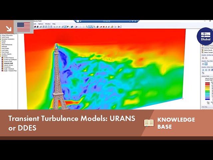Image resolution: width=213 pixels, height=160 pixels.
Task: Click the second sphere icon in the main toolbar
Action: tap(38, 27)
